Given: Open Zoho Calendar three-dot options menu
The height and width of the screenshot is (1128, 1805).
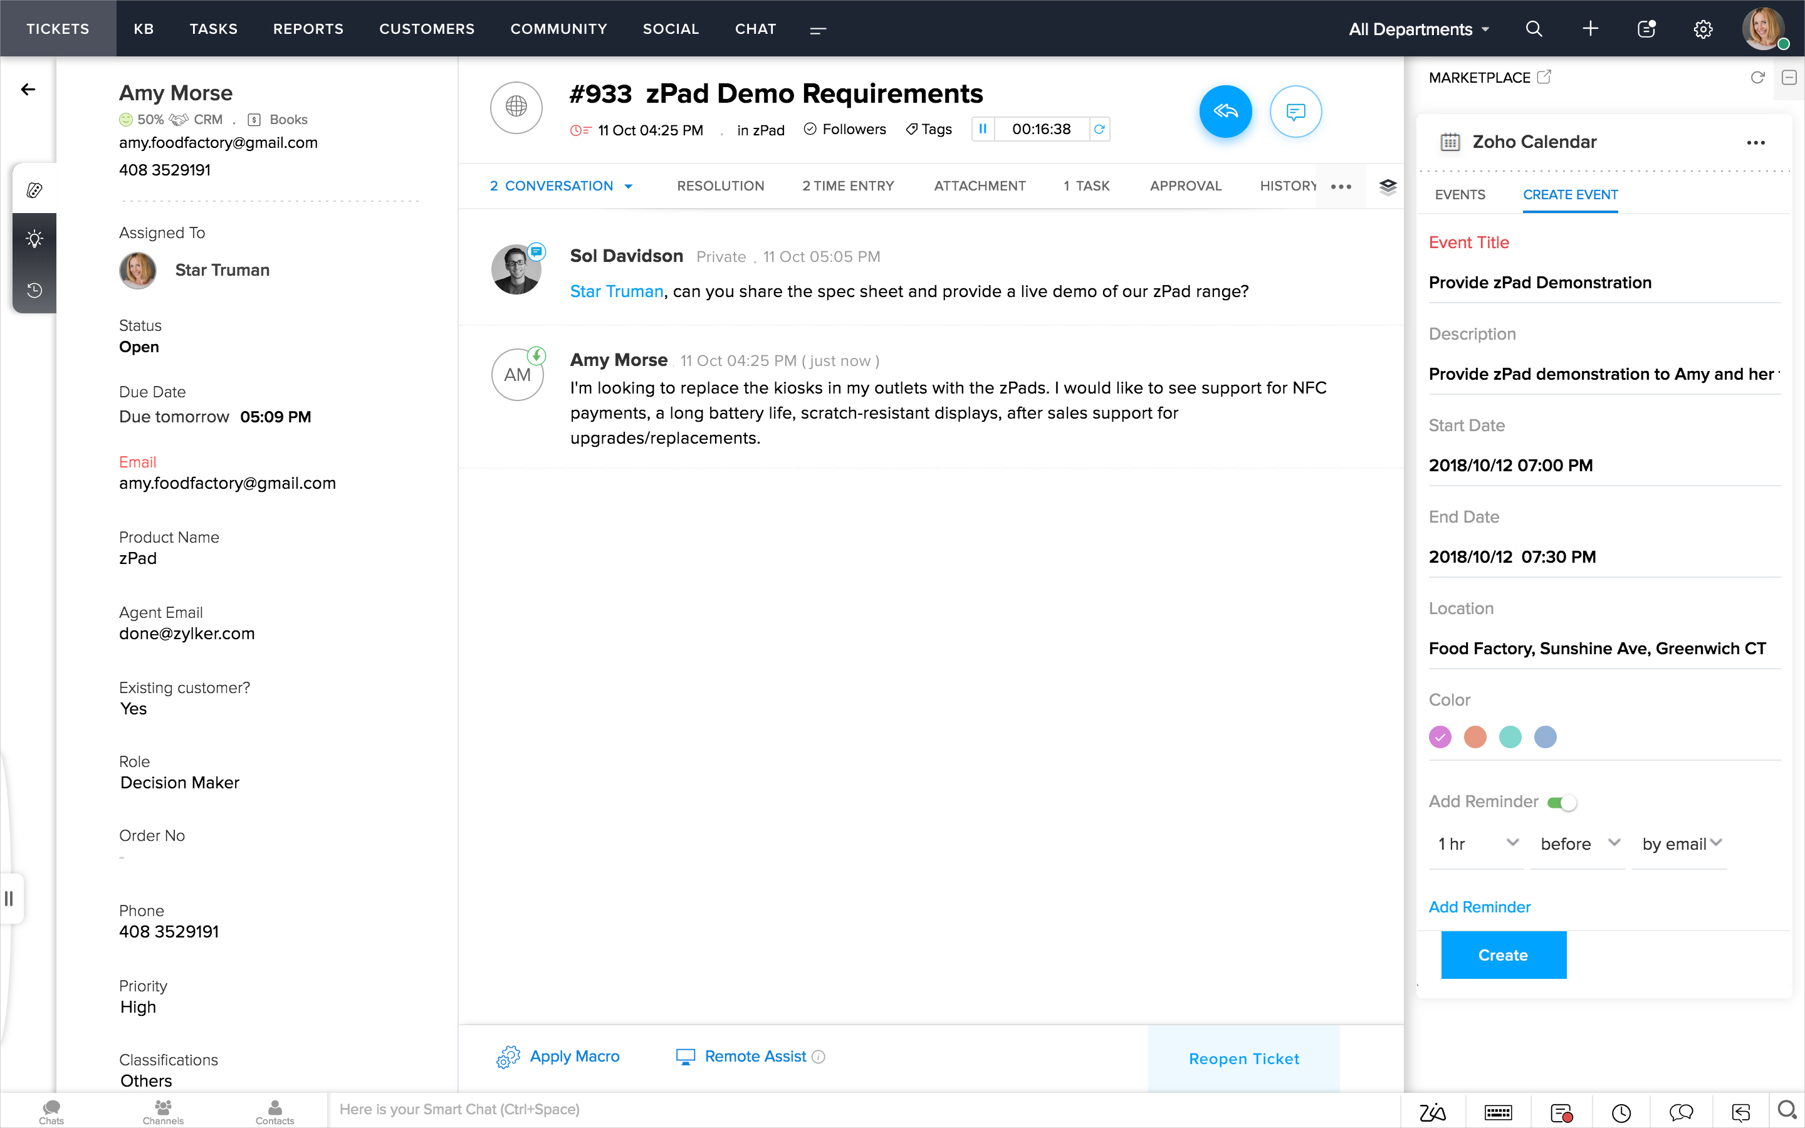Looking at the screenshot, I should click(x=1755, y=142).
